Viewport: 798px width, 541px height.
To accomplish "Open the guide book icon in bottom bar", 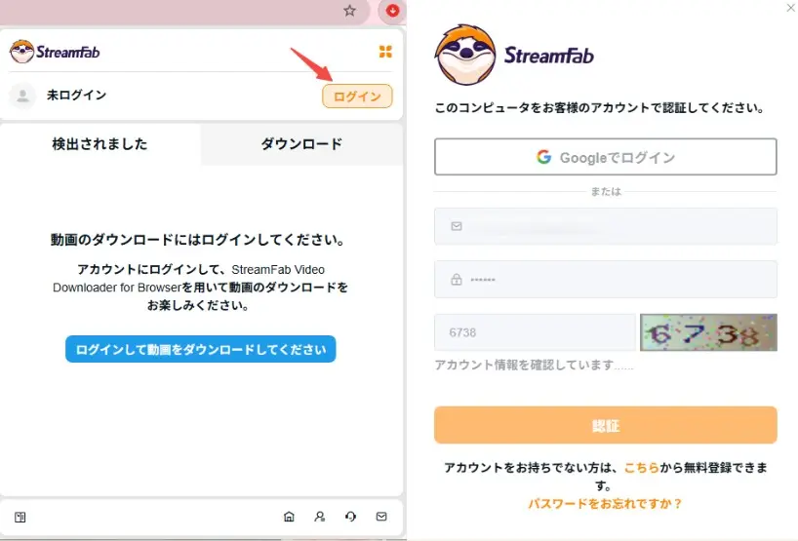I will click(x=20, y=517).
